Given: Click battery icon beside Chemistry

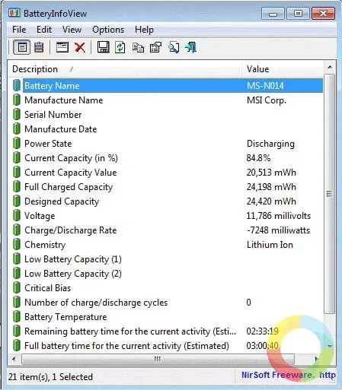Looking at the screenshot, I should (x=17, y=245).
